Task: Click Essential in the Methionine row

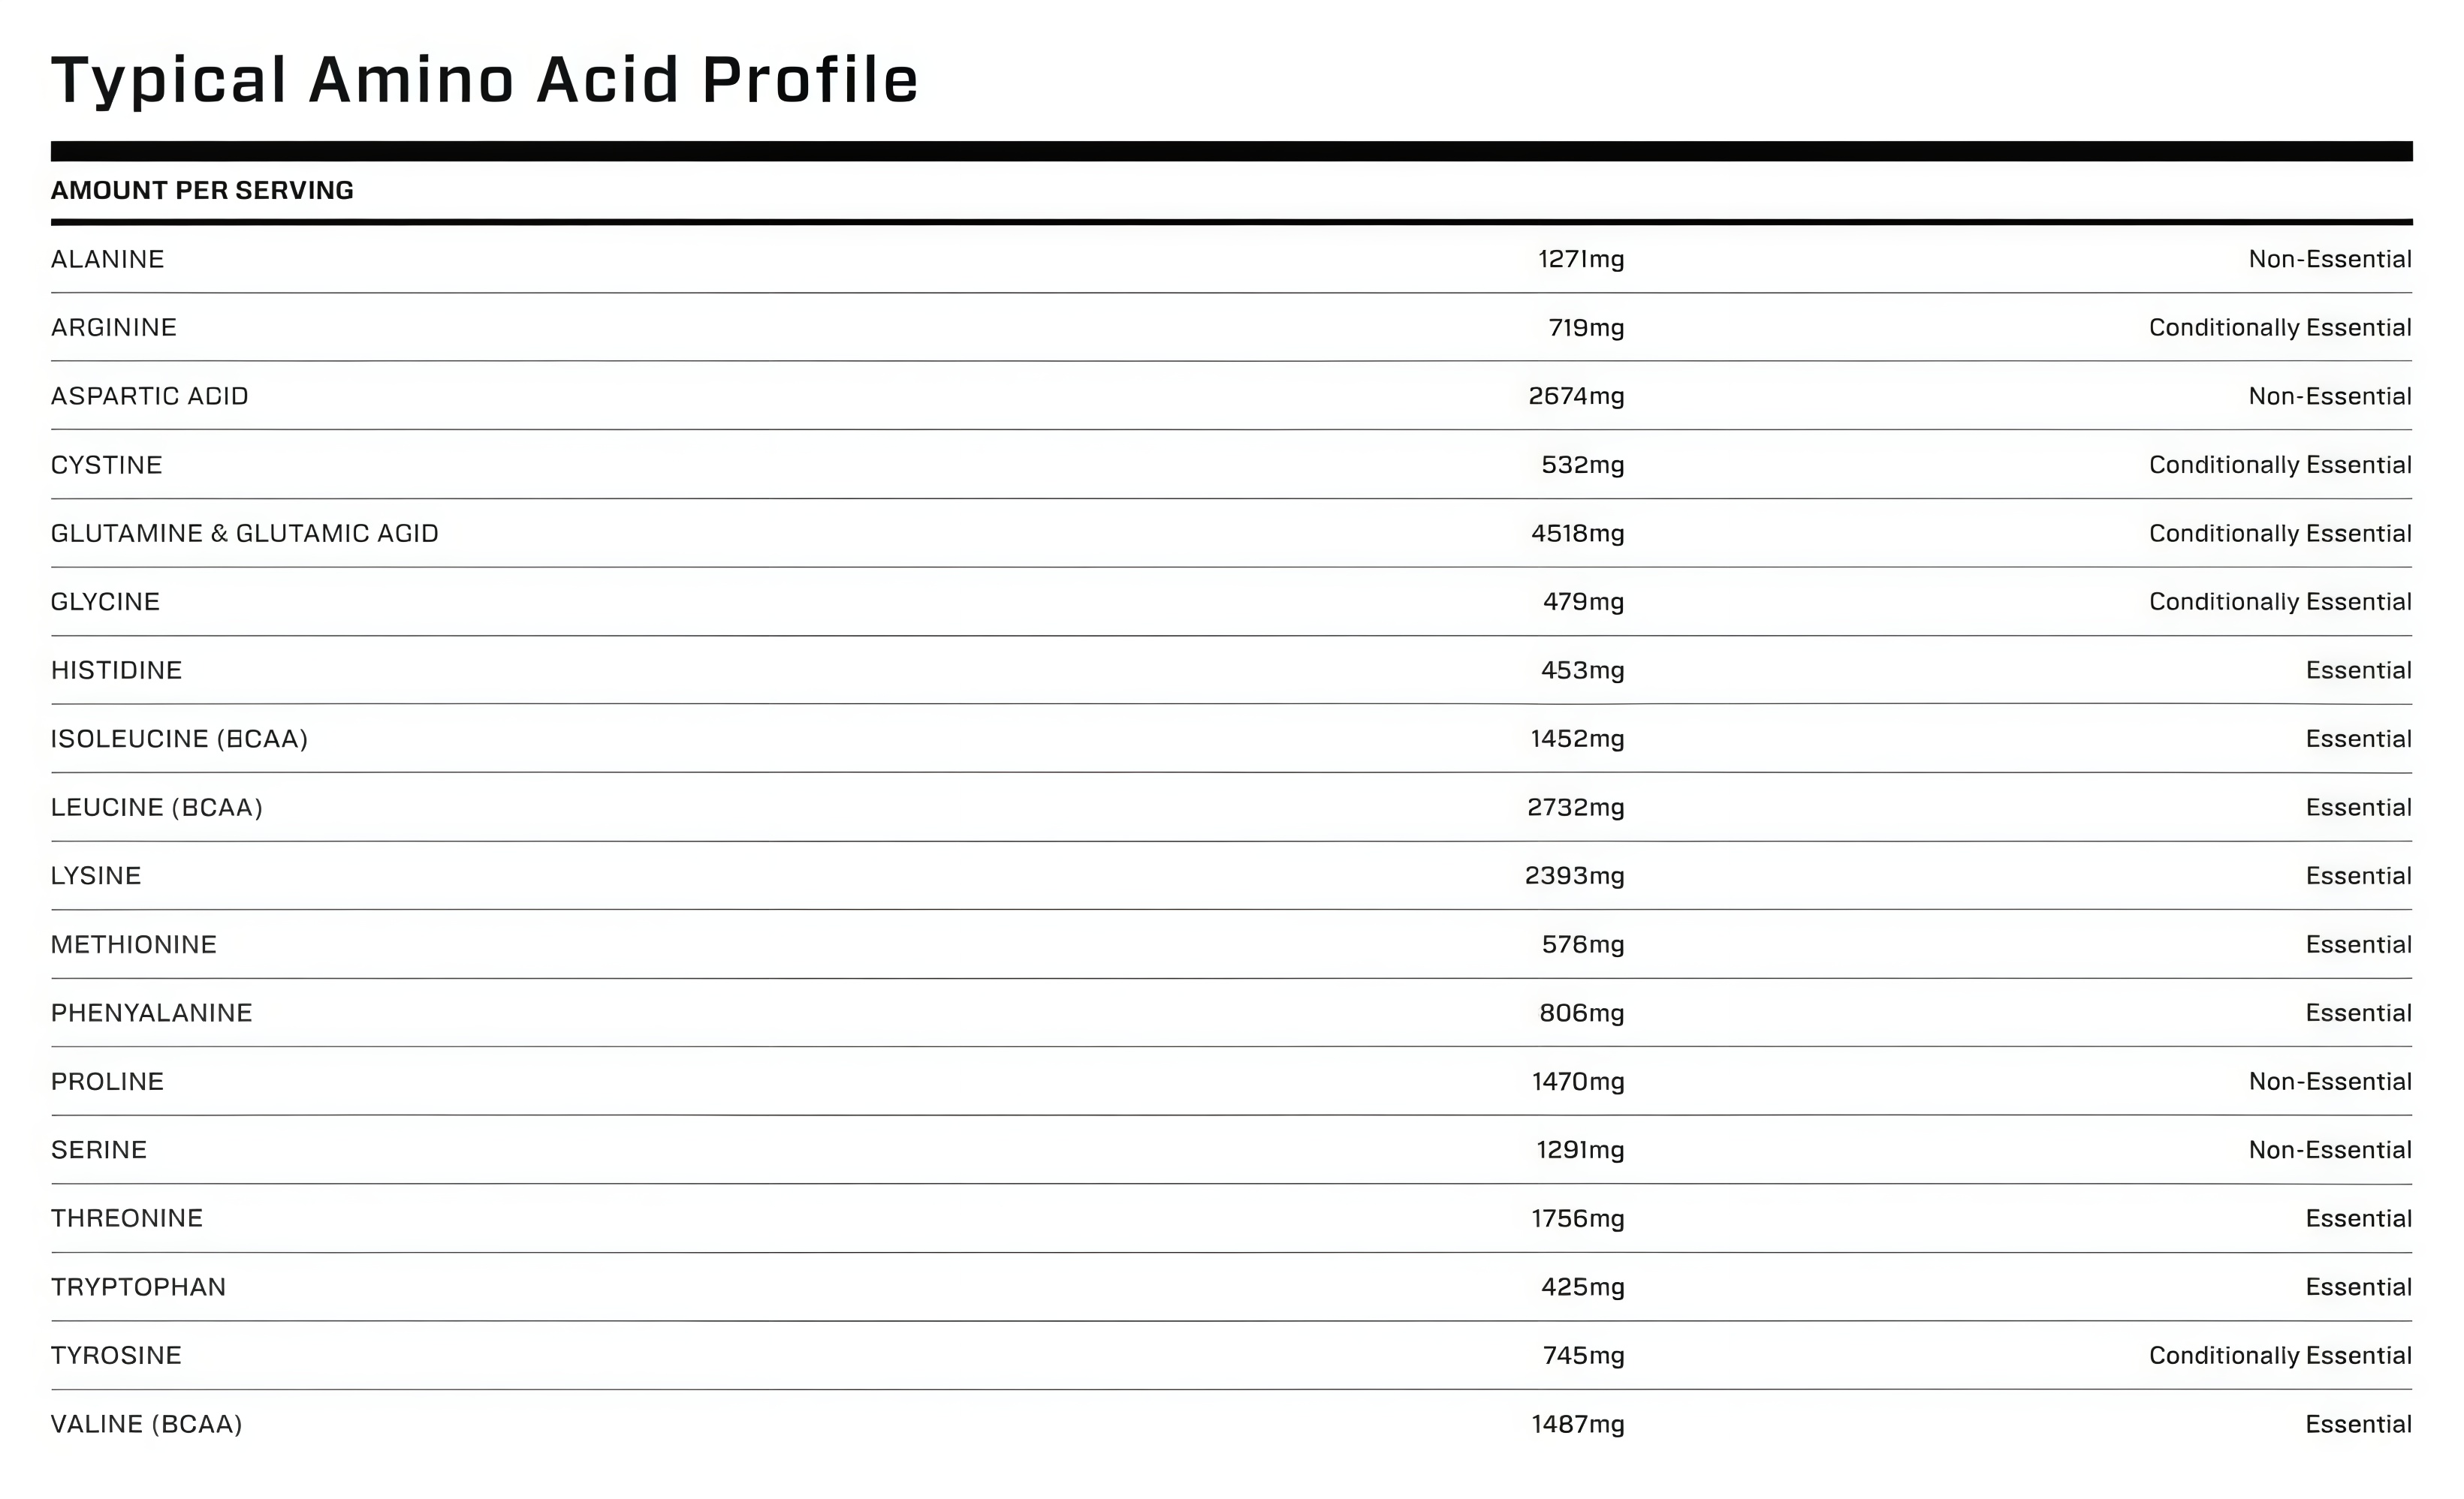Action: (2358, 944)
